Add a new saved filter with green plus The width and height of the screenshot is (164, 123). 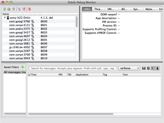[23, 67]
